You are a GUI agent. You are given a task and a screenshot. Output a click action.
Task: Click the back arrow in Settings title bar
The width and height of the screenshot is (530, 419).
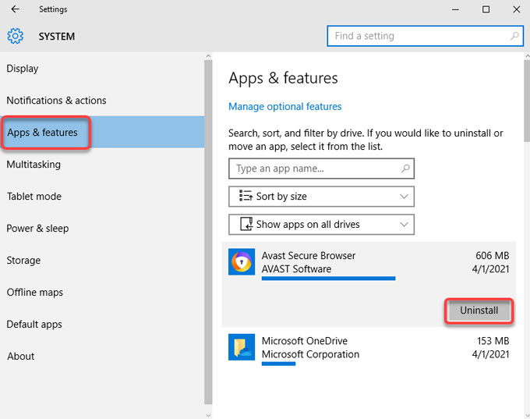16,9
